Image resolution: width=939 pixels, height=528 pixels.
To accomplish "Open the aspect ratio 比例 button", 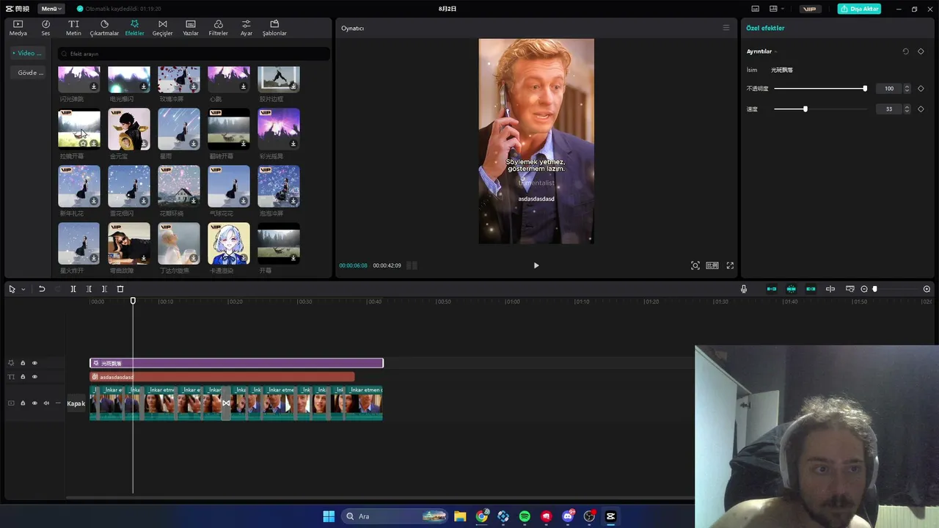I will (x=712, y=265).
